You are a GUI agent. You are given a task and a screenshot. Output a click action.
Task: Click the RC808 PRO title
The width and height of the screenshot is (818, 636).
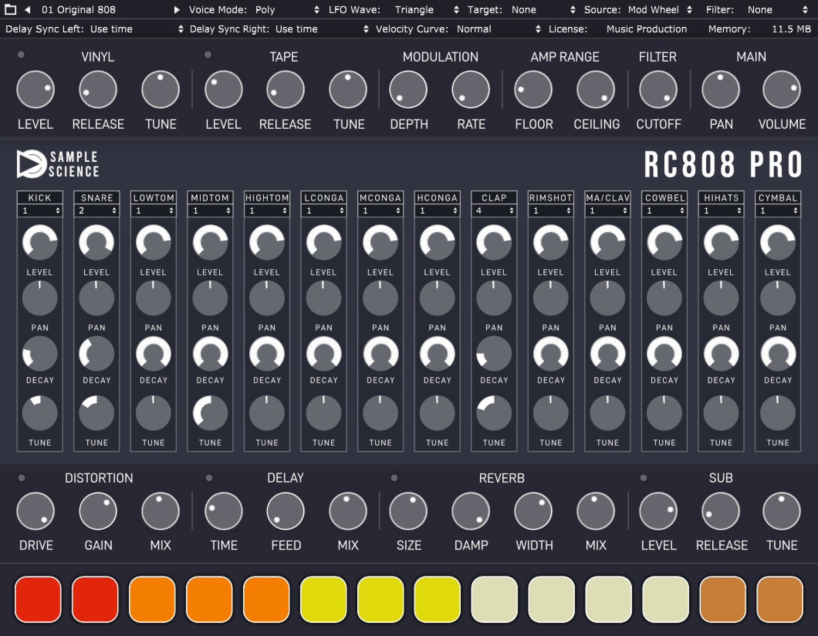coord(723,164)
